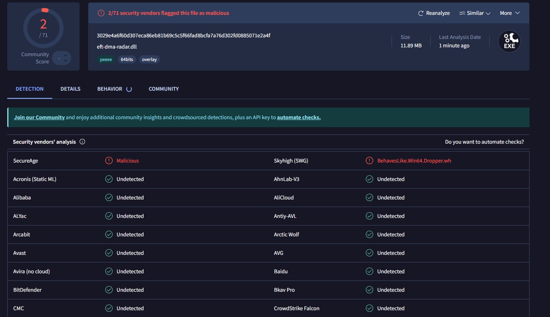550x317 pixels.
Task: Click the warning icon in the SecureAge row
Action: click(x=109, y=161)
